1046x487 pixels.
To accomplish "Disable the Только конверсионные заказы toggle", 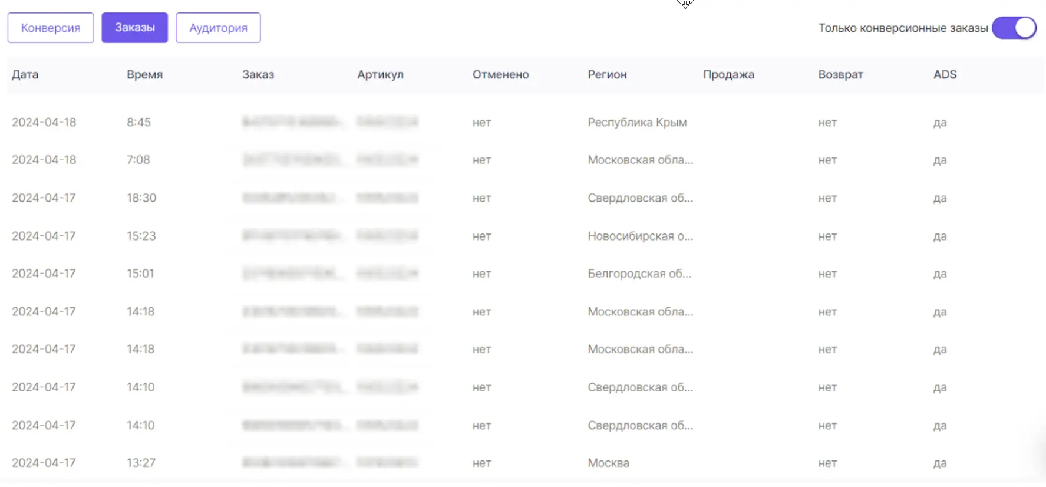I will click(1014, 28).
